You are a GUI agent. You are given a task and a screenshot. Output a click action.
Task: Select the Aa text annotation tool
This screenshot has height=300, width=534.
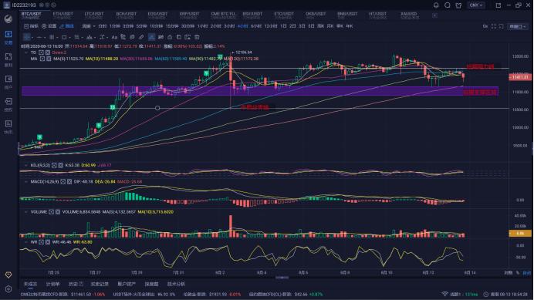point(114,37)
